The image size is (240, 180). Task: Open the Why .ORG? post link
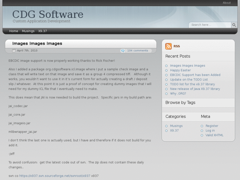(x=178, y=93)
